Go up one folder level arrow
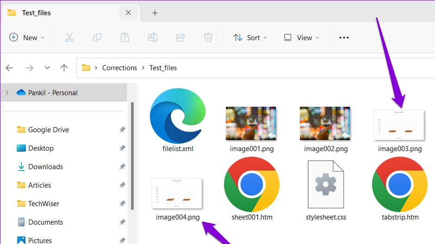Image resolution: width=435 pixels, height=244 pixels. (64, 68)
